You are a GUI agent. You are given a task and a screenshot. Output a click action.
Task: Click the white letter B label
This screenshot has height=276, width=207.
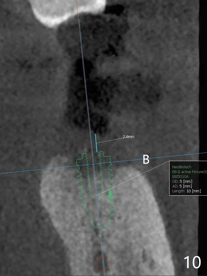pos(146,160)
